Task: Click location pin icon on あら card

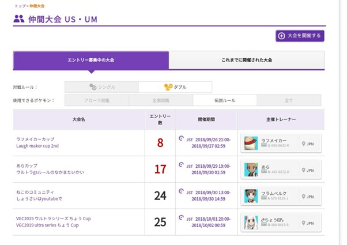Action: (x=304, y=170)
